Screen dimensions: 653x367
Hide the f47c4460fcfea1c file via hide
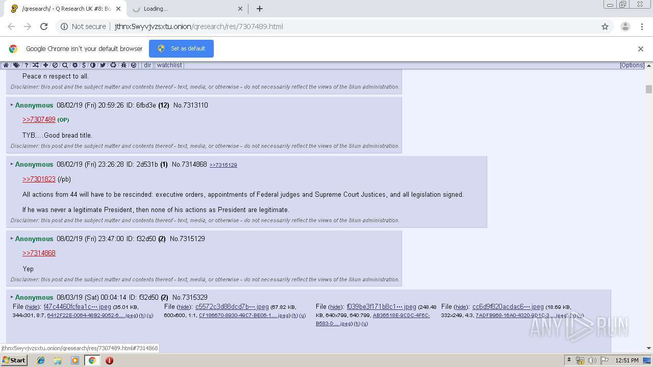pos(33,307)
